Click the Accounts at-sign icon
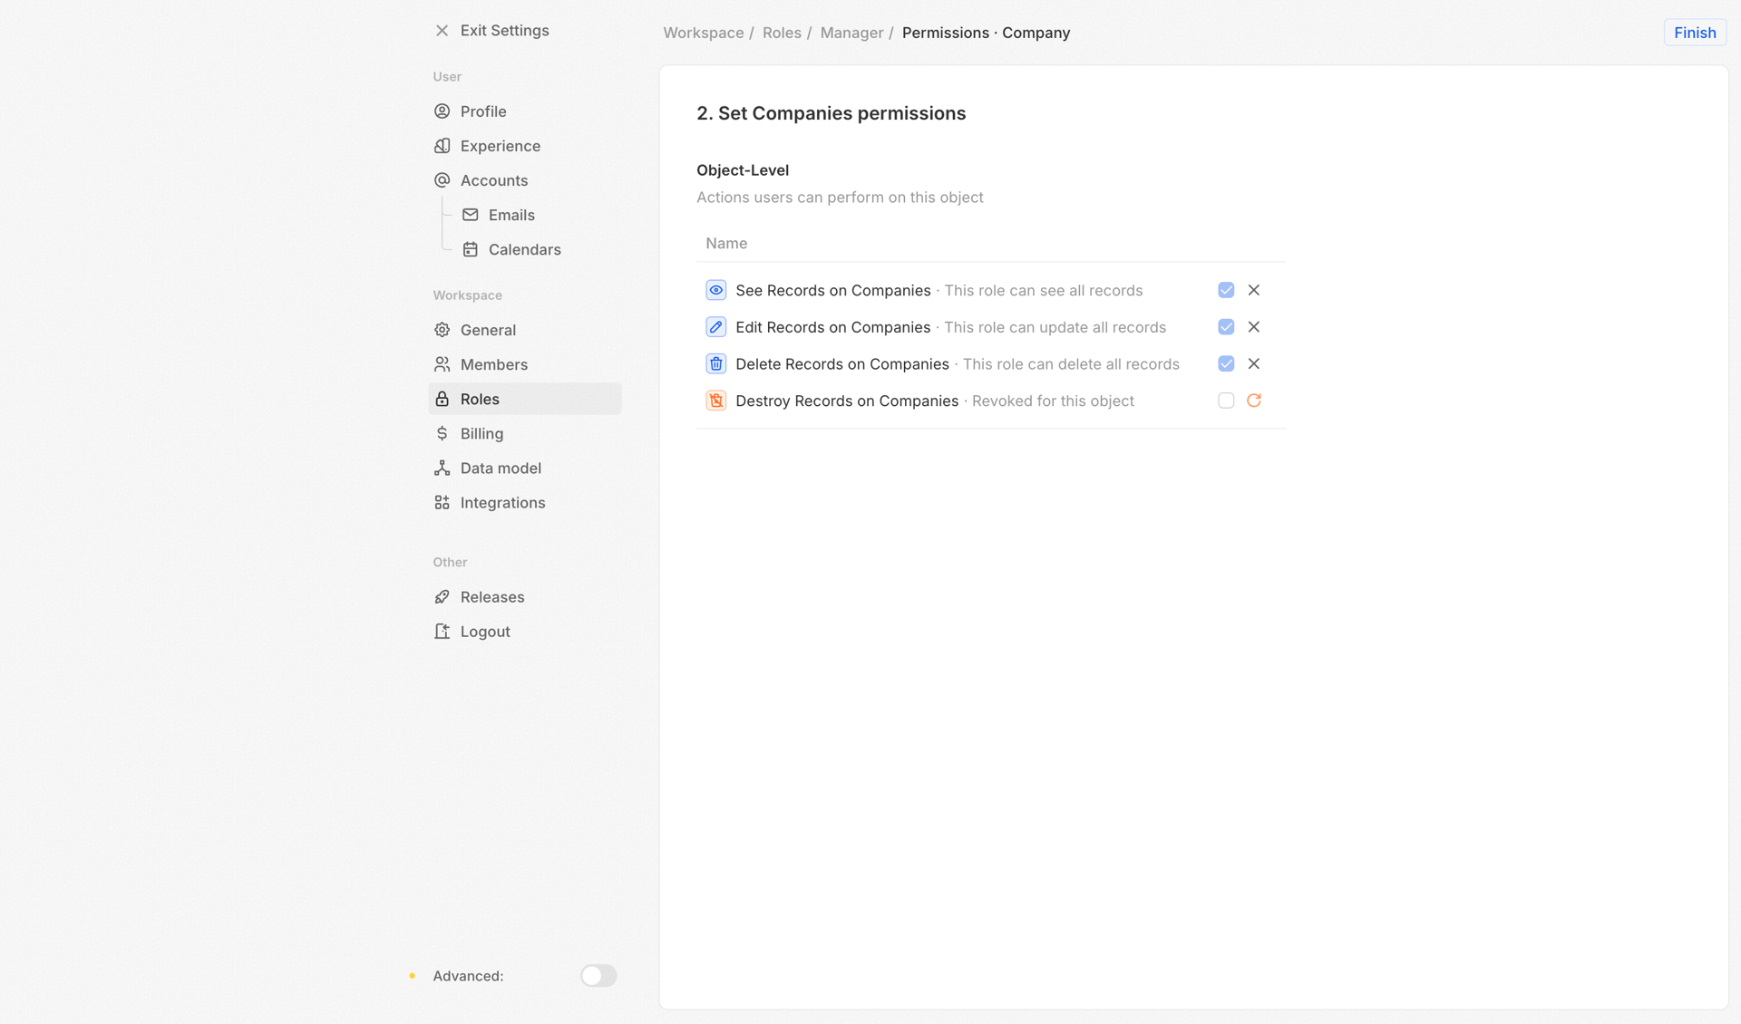 (442, 179)
